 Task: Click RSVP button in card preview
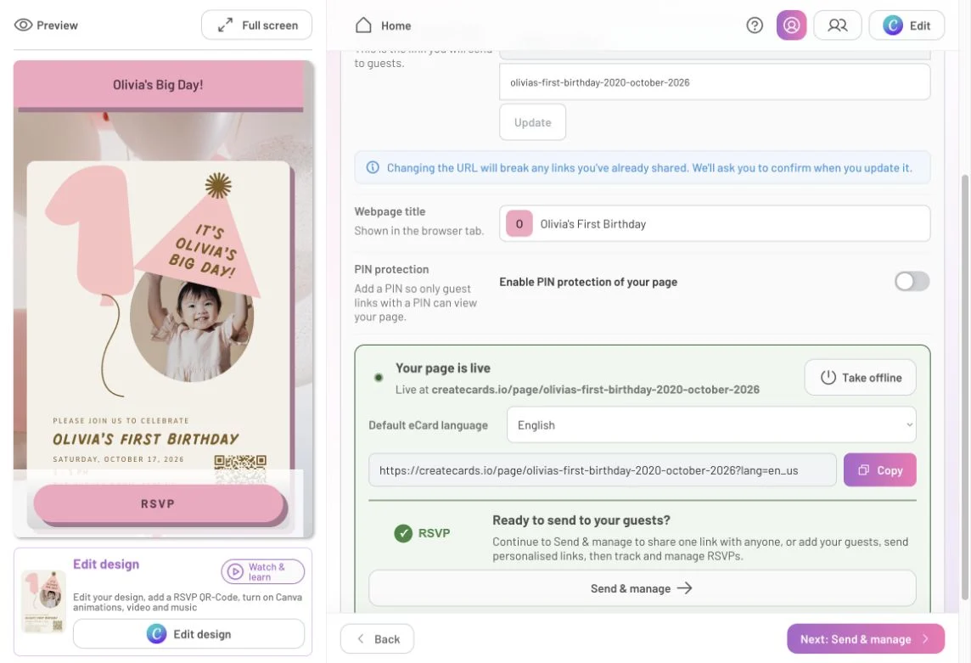[158, 503]
